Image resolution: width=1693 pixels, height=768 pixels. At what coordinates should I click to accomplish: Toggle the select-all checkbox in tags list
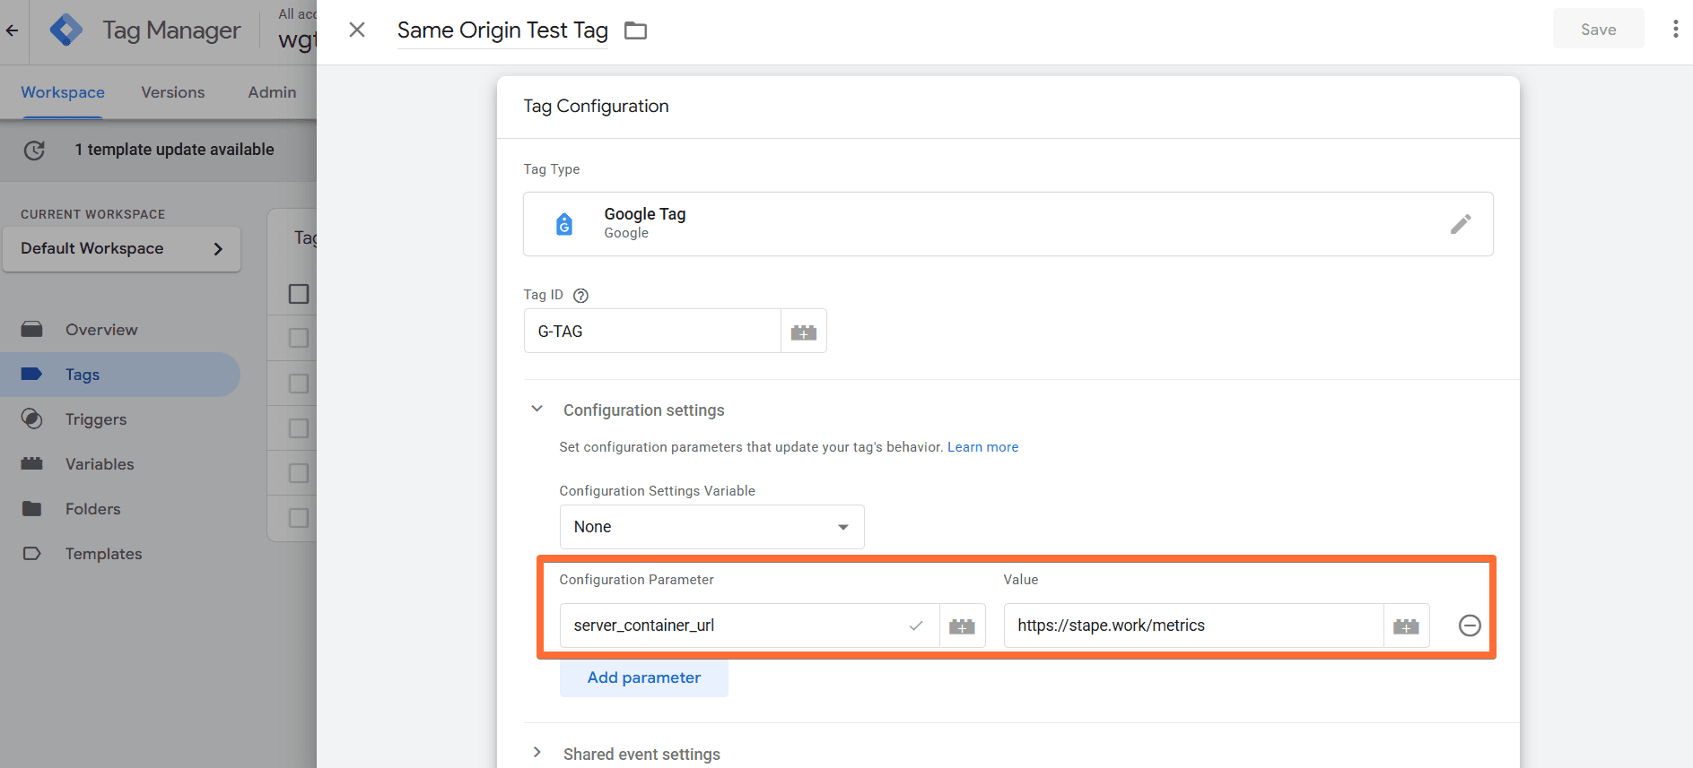[x=299, y=294]
